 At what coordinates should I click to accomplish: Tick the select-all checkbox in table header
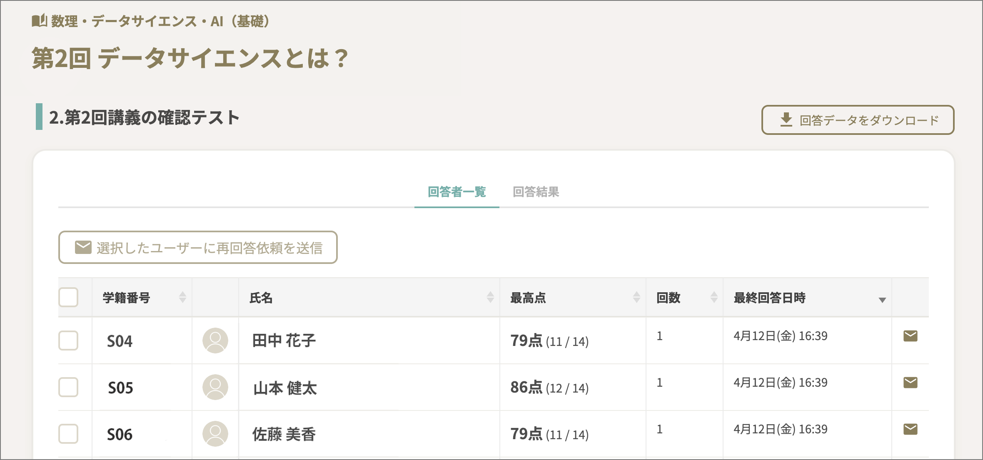click(68, 297)
